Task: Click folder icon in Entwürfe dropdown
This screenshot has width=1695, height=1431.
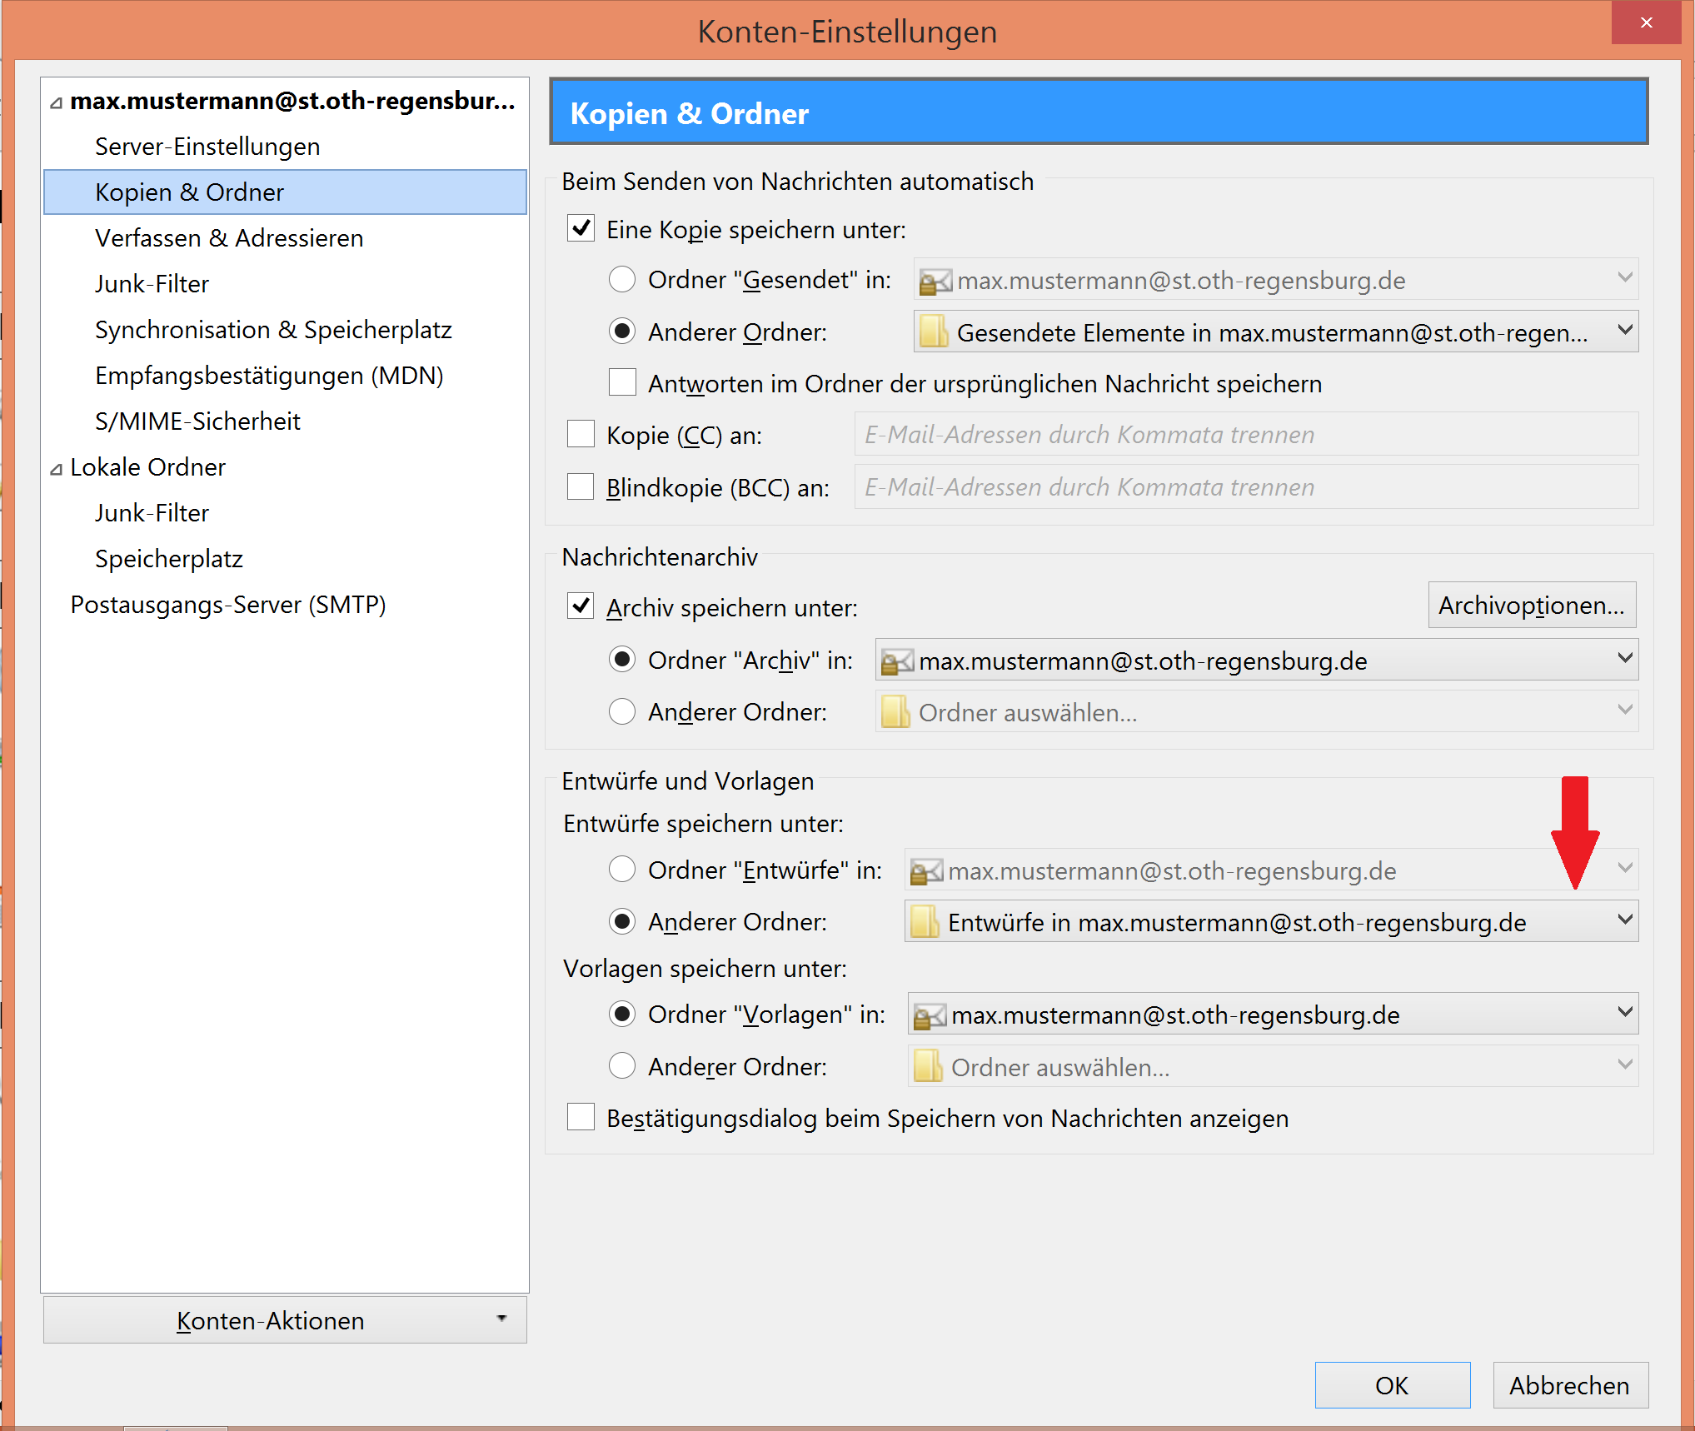Action: click(925, 922)
